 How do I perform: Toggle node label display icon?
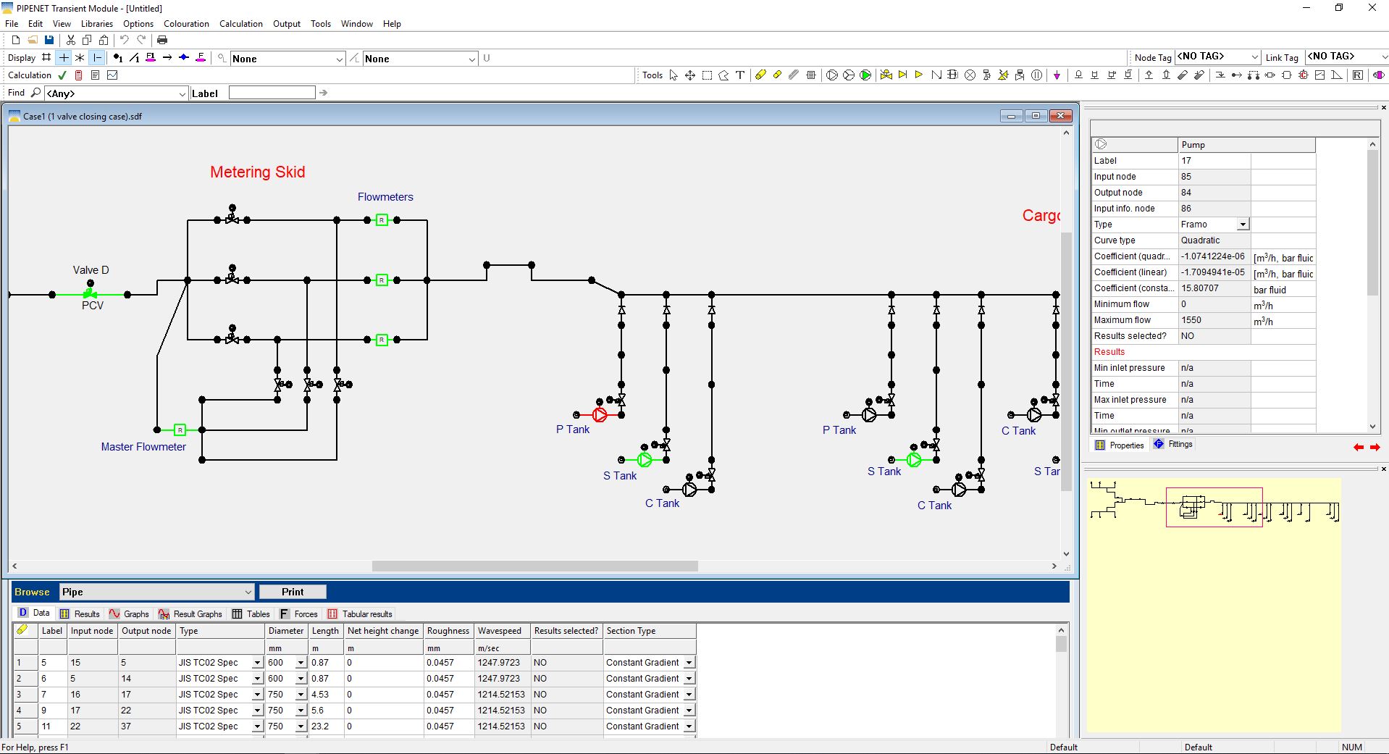[118, 58]
